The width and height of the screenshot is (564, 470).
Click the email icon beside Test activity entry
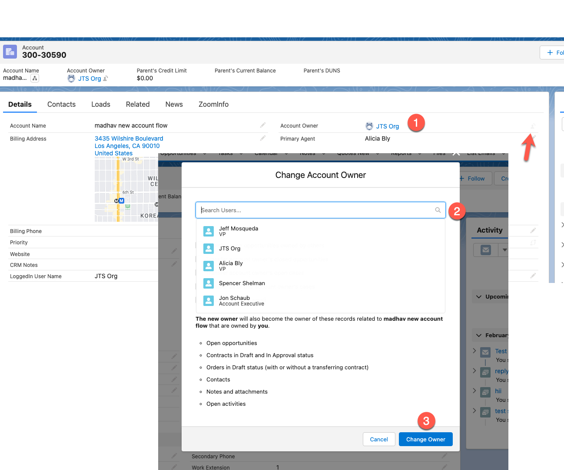[486, 352]
